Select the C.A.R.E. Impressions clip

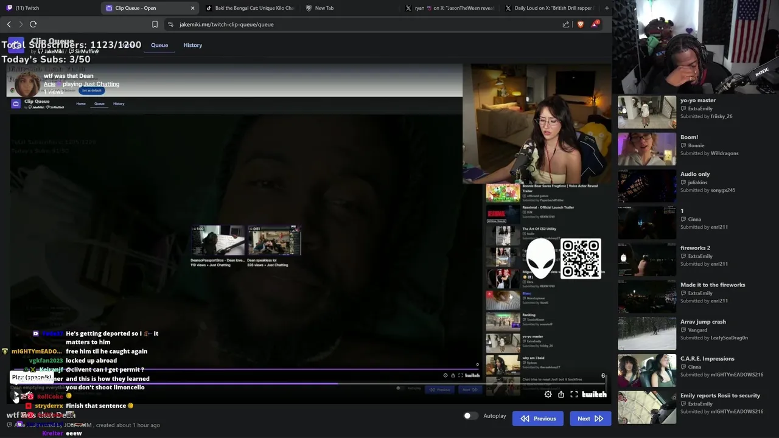[x=647, y=370]
